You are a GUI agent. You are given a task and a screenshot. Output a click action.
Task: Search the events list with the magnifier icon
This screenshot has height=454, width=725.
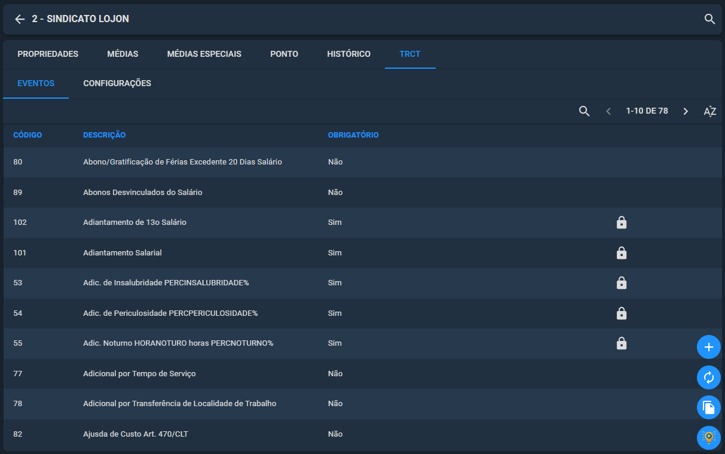[584, 111]
